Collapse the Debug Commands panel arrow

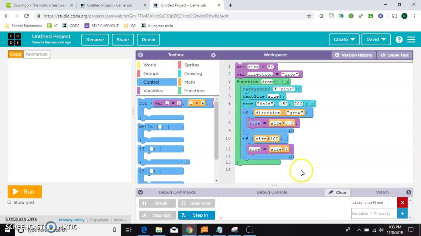pyautogui.click(x=140, y=192)
